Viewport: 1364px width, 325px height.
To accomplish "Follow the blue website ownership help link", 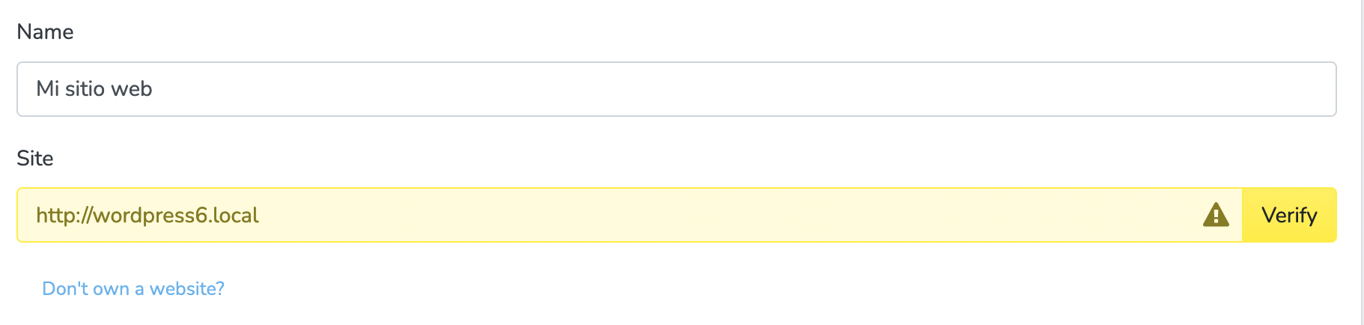I will click(133, 288).
